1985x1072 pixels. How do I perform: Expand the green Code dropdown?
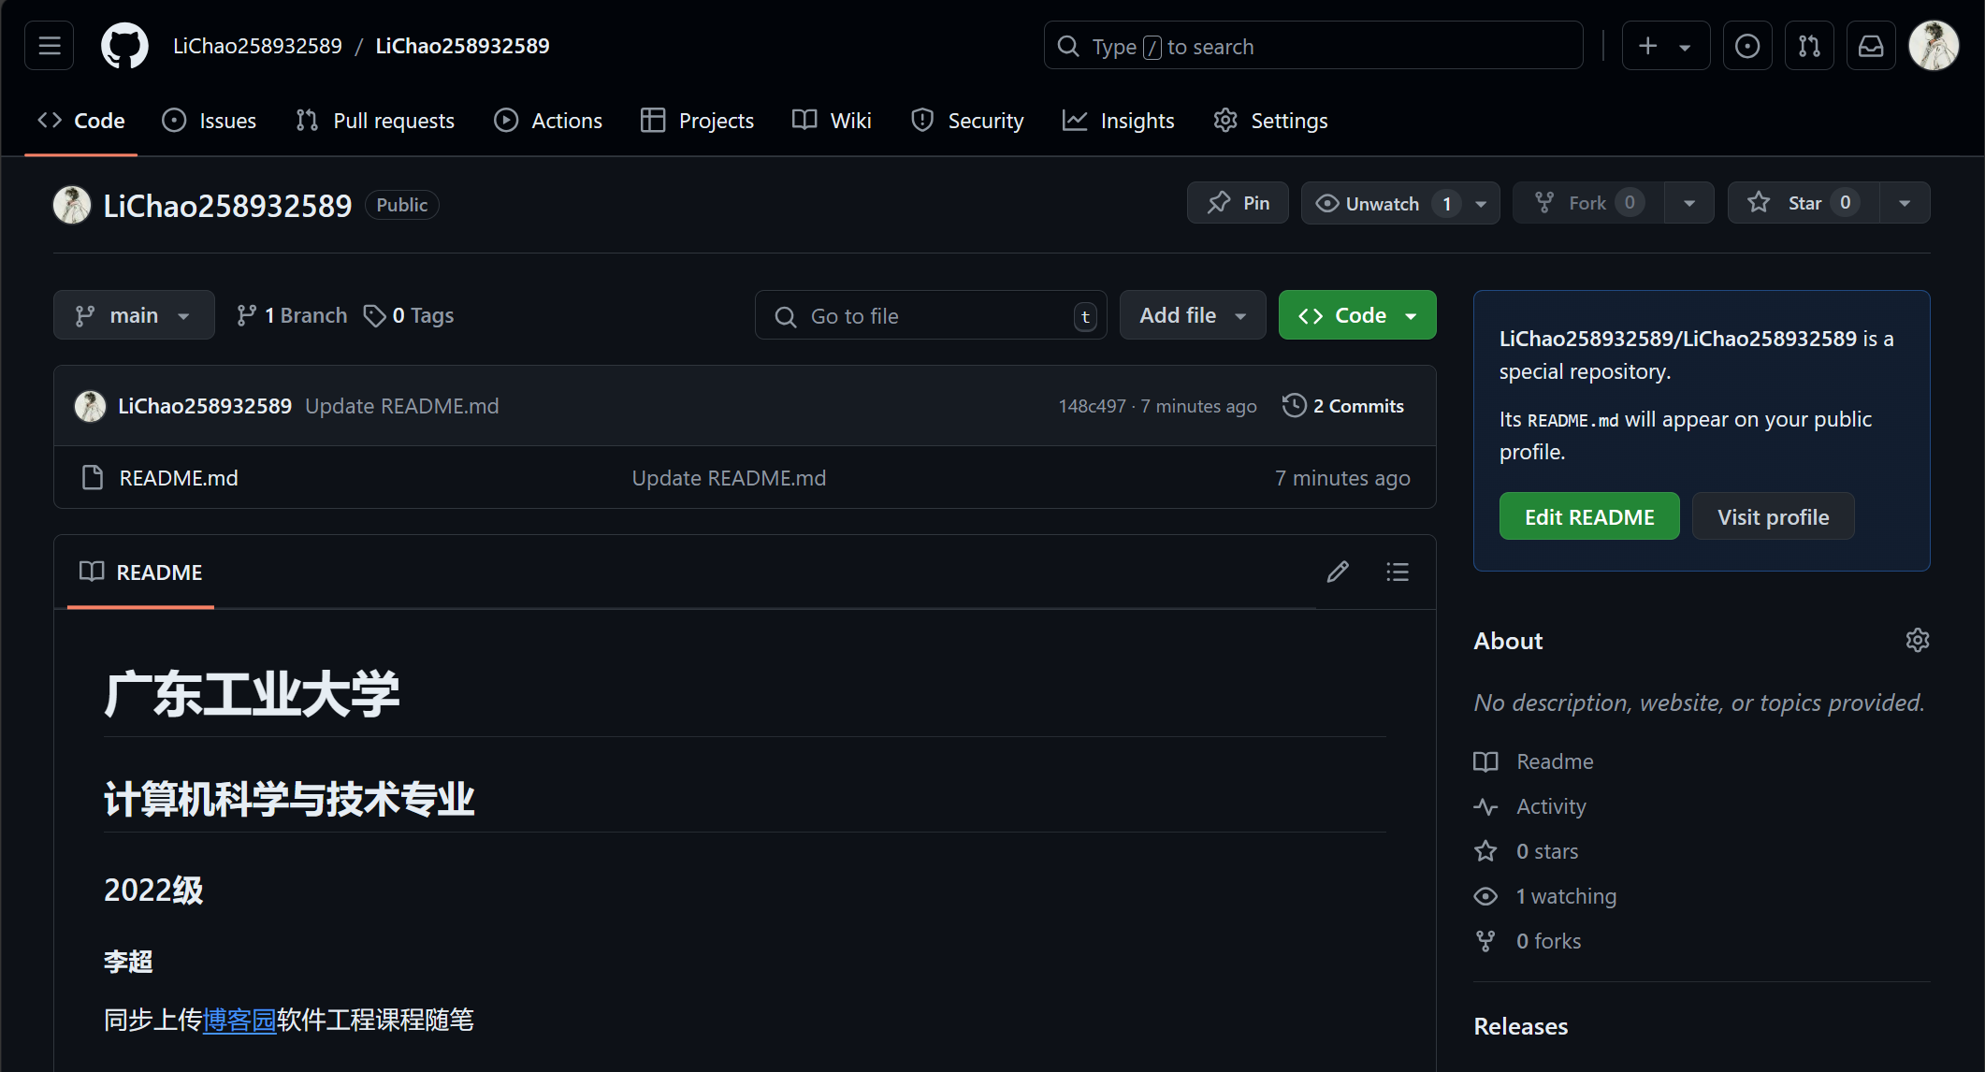tap(1356, 315)
